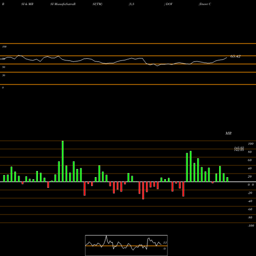Click the MR axis label -80
This screenshot has width=256, height=256.
pyautogui.click(x=250, y=218)
